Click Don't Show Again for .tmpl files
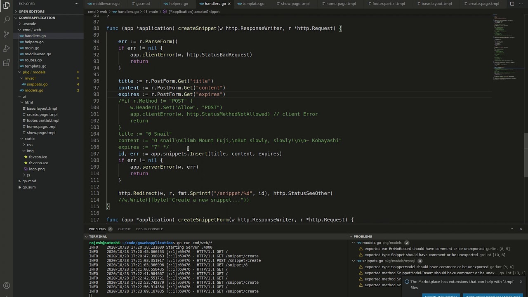528x297 pixels. click(x=493, y=296)
